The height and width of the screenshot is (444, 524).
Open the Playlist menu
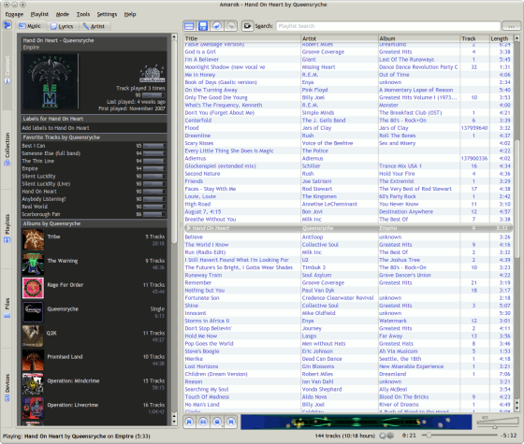click(x=39, y=14)
